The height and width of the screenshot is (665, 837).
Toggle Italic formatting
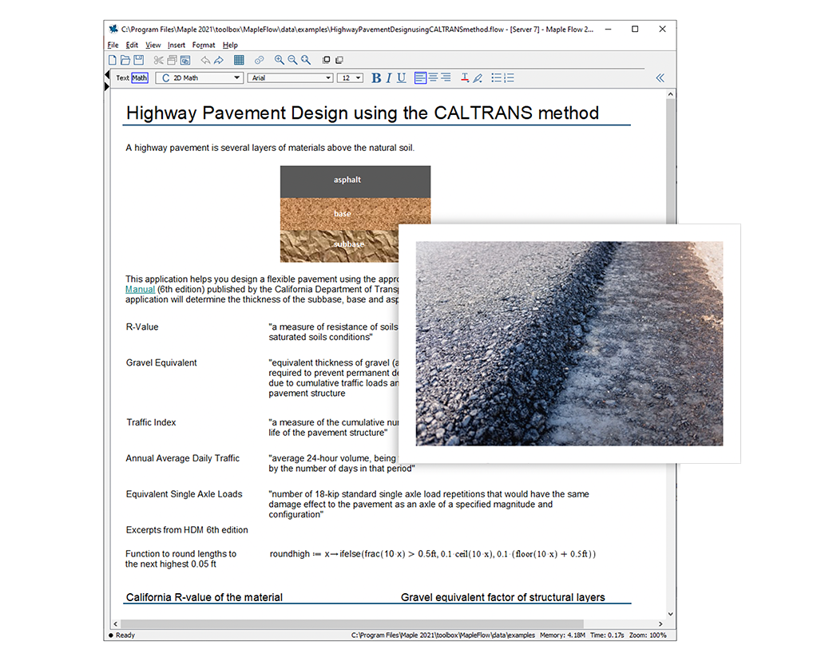[x=389, y=78]
